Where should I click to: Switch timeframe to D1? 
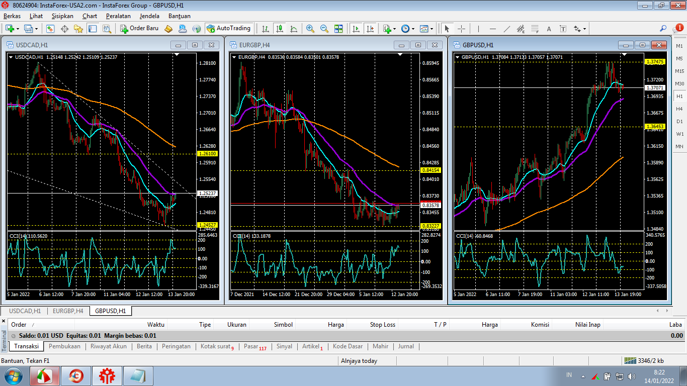click(679, 121)
